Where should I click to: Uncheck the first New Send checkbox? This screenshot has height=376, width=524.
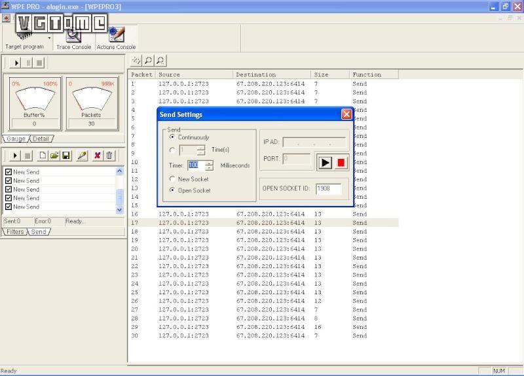tap(9, 172)
